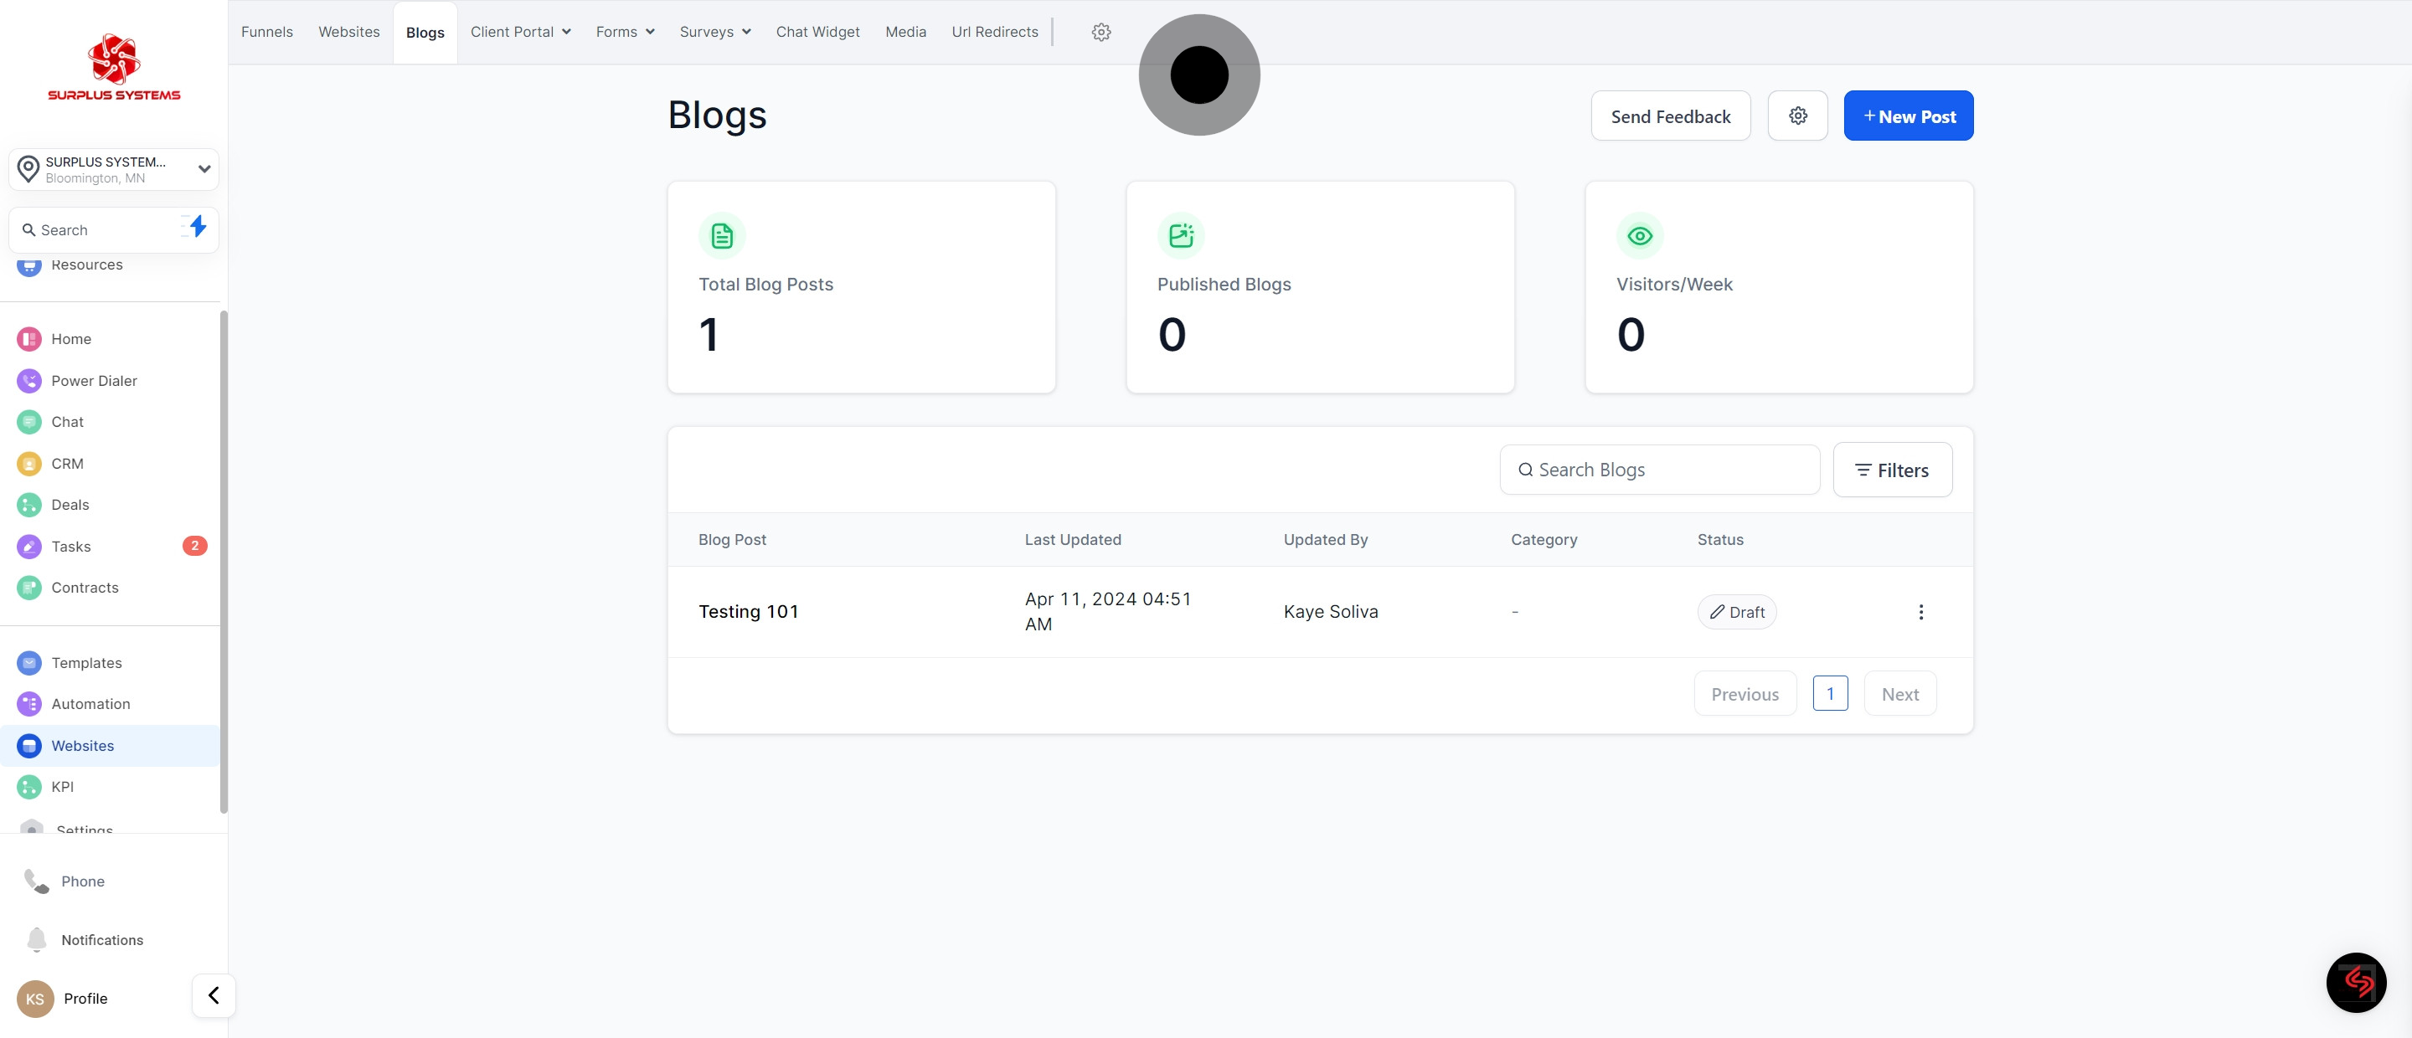
Task: Click the New Post button
Action: 1909,116
